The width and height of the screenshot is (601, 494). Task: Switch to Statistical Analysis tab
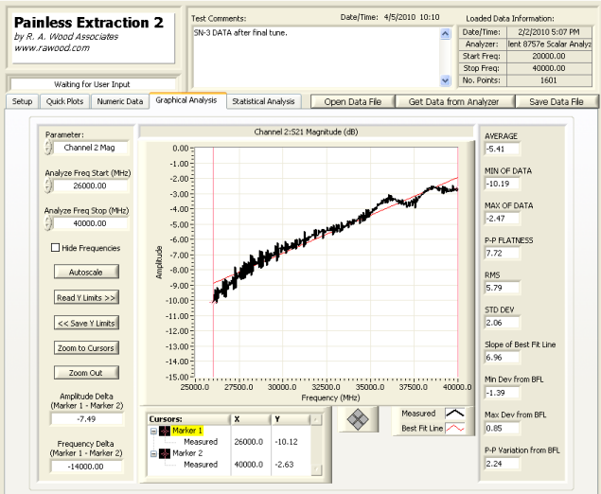click(263, 101)
